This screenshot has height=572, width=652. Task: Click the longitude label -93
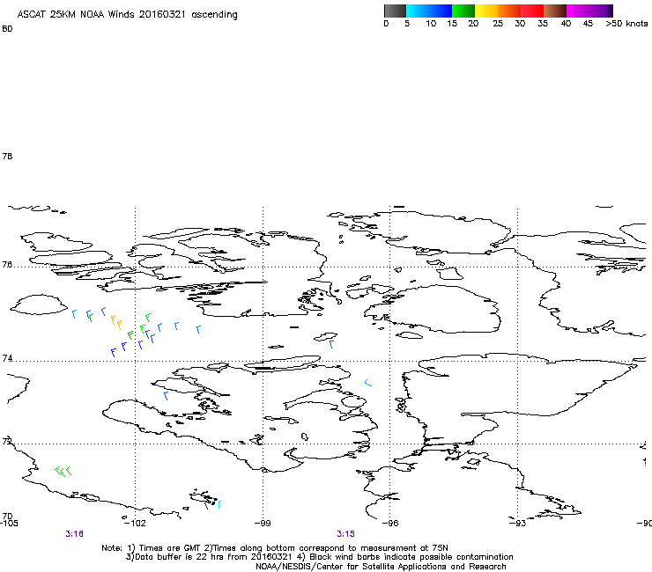click(x=517, y=524)
